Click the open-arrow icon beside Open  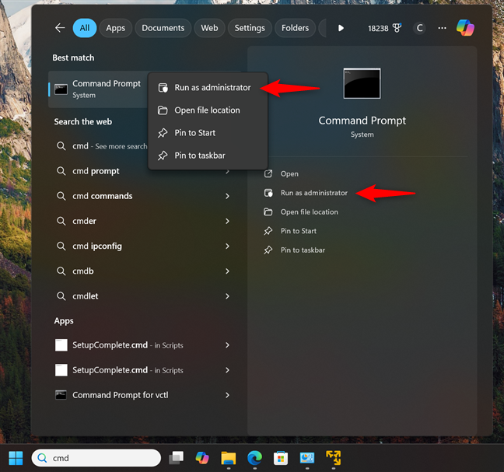(x=268, y=174)
